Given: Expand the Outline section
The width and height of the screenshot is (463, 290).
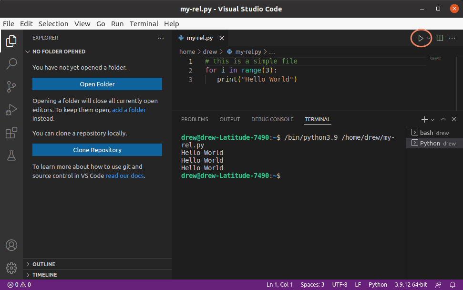Looking at the screenshot, I should [44, 264].
